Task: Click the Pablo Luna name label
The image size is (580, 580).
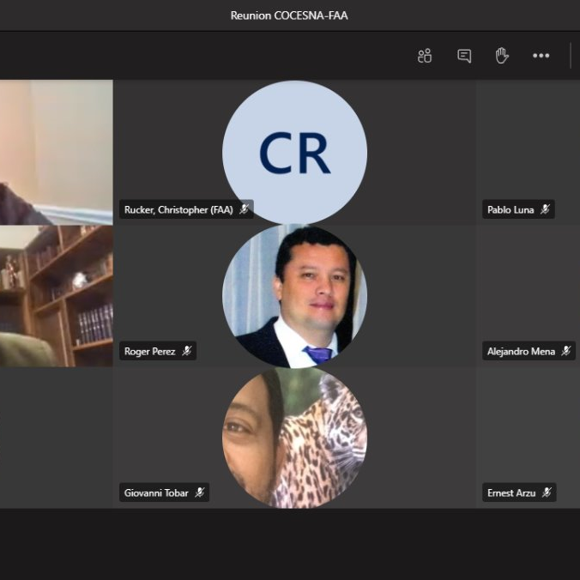Action: pyautogui.click(x=511, y=209)
